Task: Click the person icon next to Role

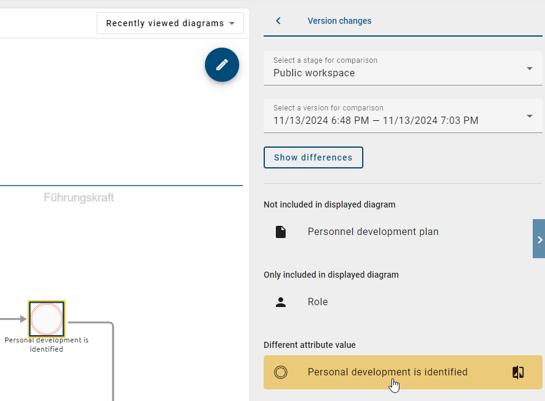Action: (280, 302)
